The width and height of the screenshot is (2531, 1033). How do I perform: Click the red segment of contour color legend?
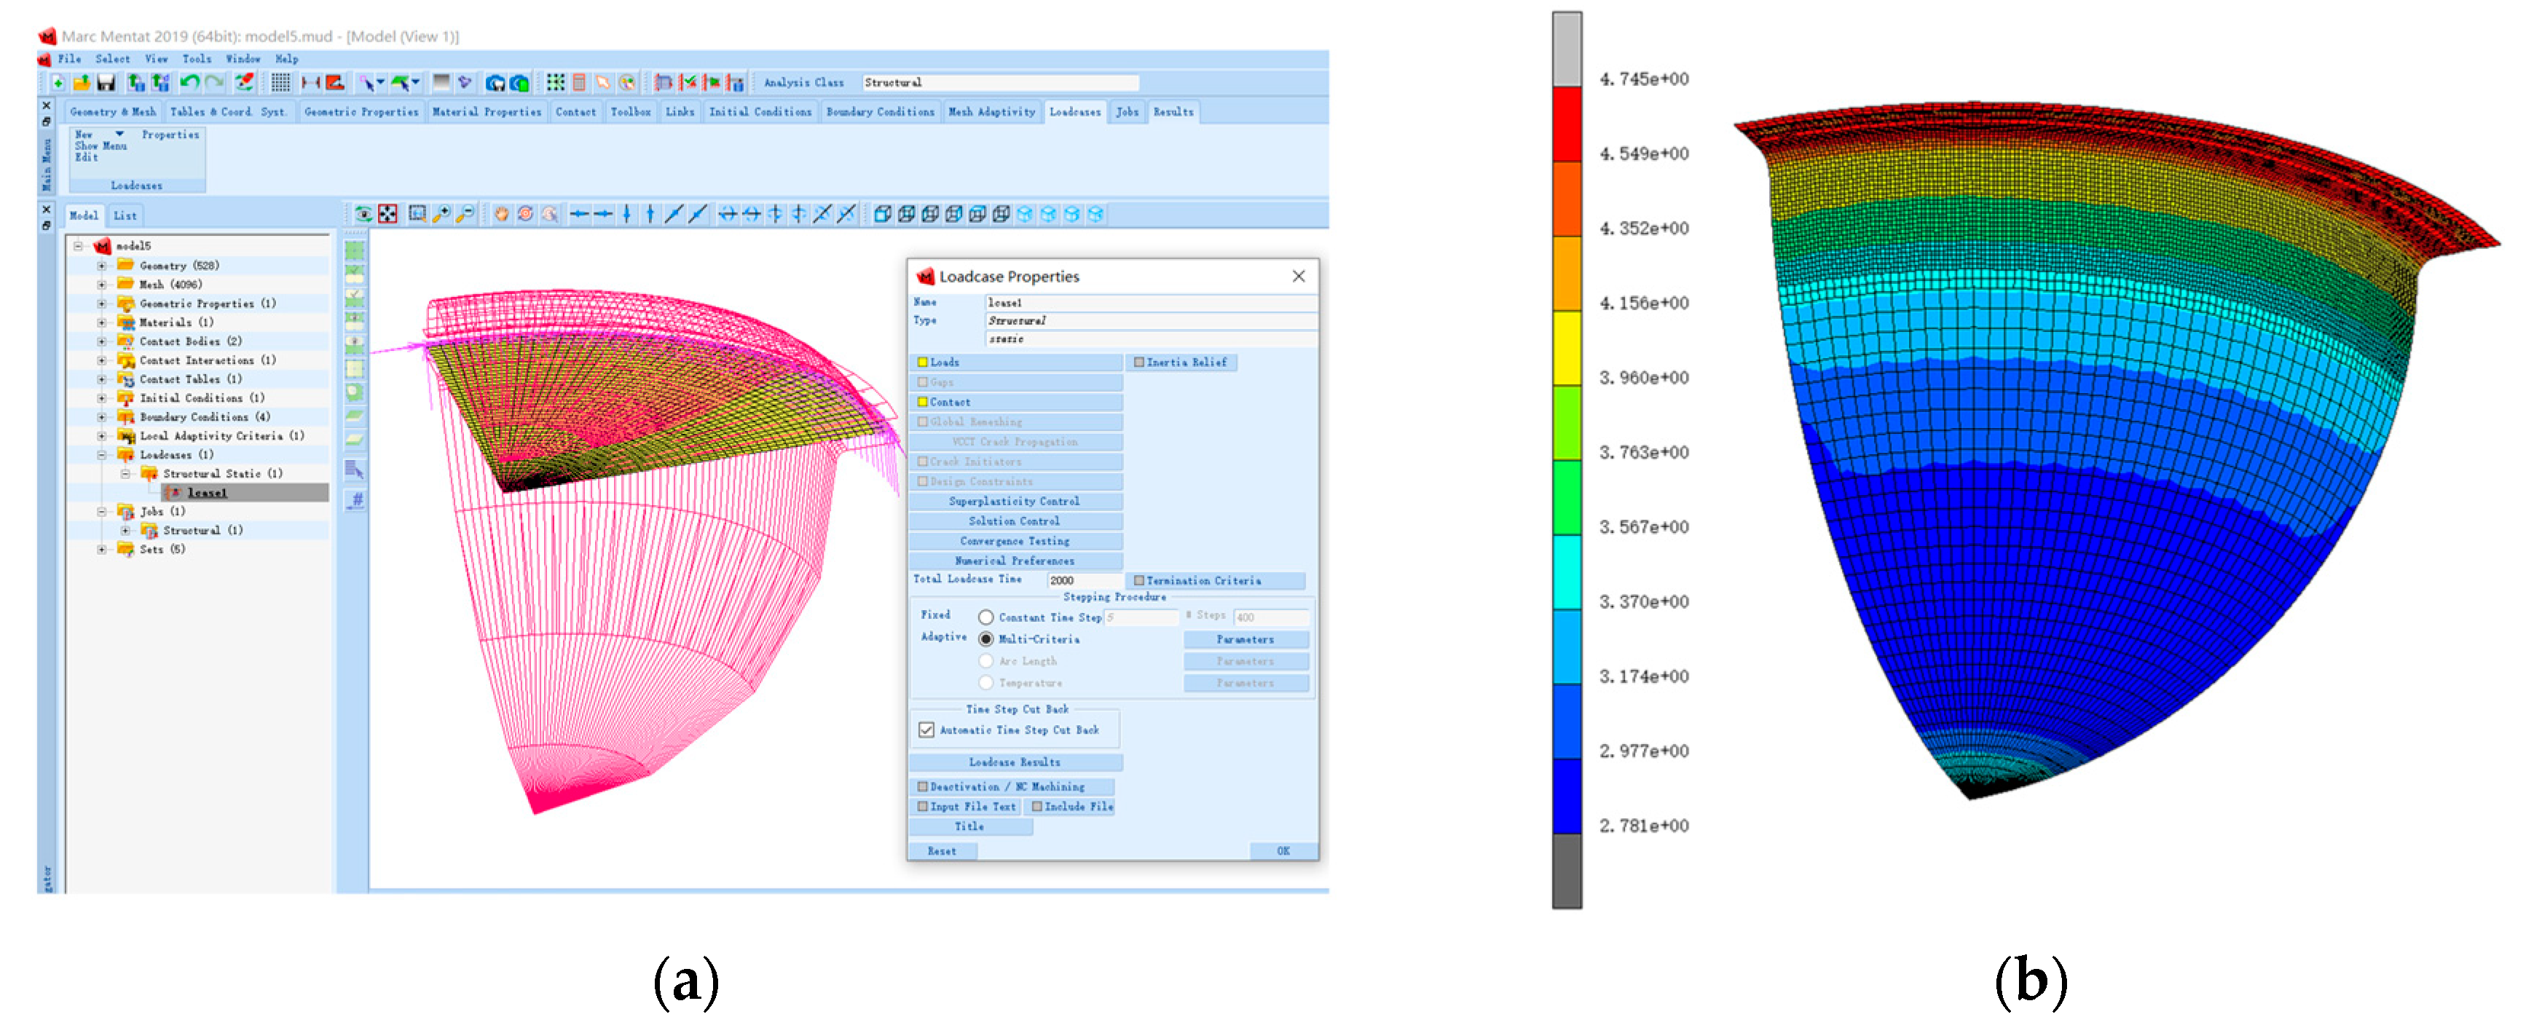tap(1567, 124)
